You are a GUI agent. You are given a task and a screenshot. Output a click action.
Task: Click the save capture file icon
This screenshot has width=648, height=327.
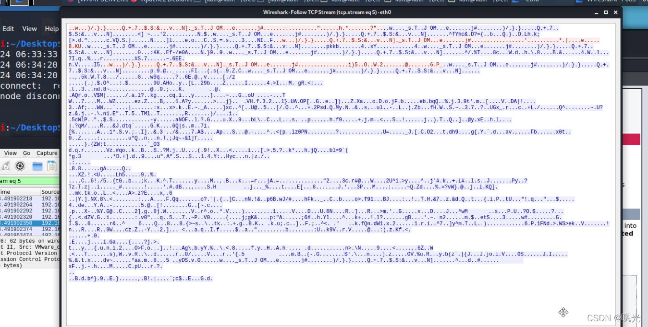(x=52, y=166)
